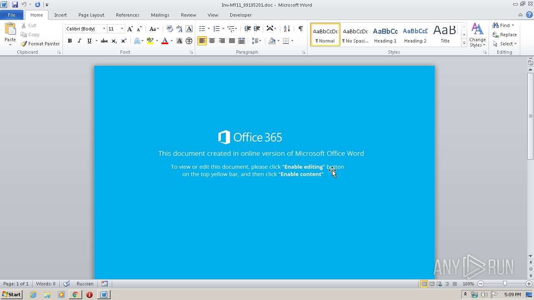The image size is (534, 300).
Task: Open Google Chrome from the taskbar
Action: pos(75,295)
